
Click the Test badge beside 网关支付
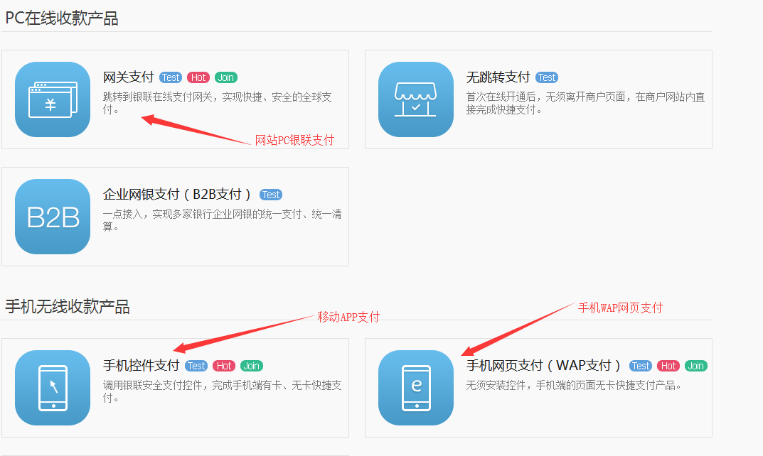point(171,77)
